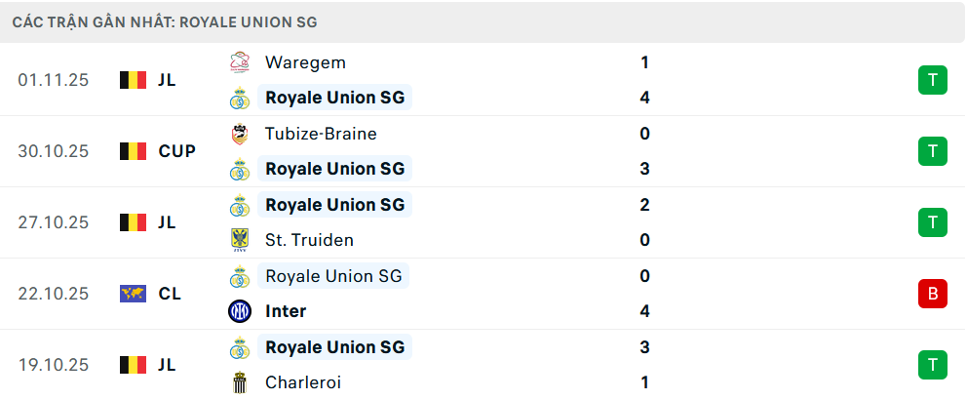Open the St. Truiden team link
This screenshot has width=967, height=400.
tap(309, 240)
